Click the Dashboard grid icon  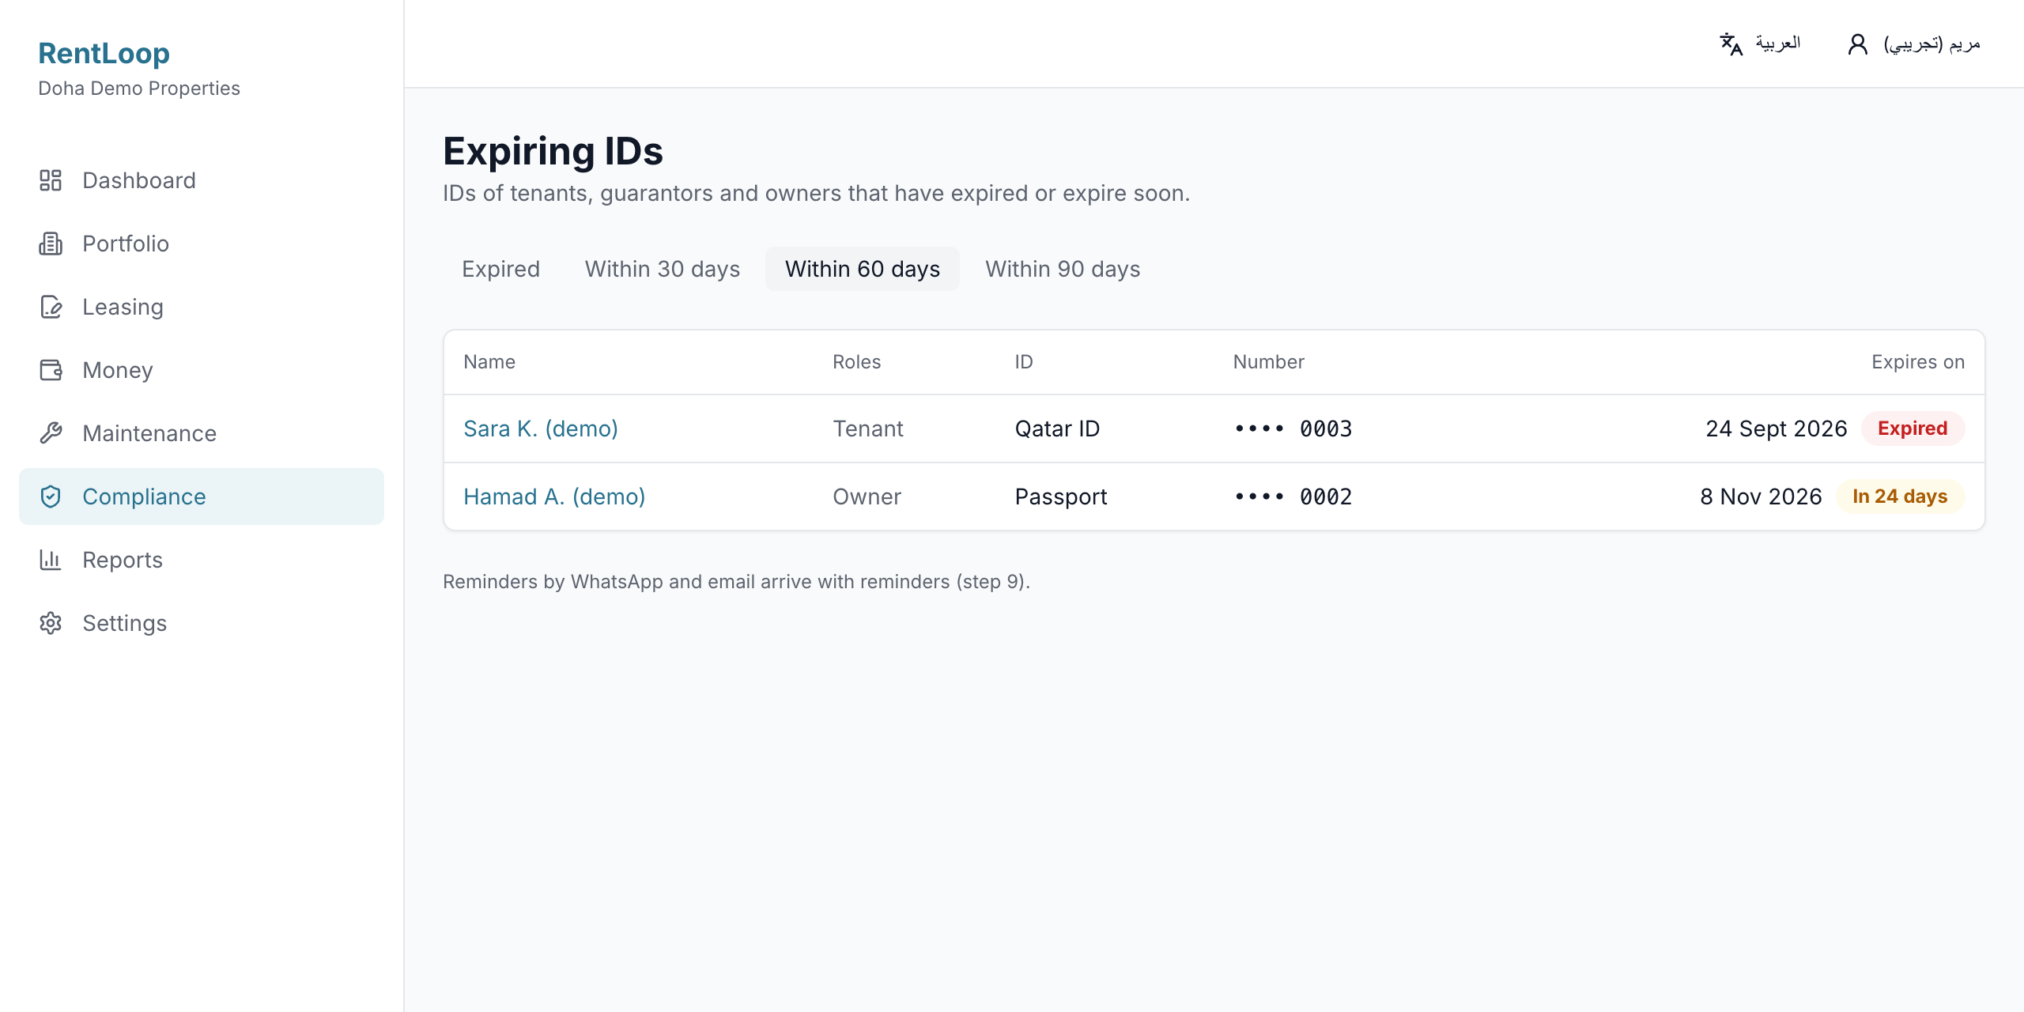click(51, 180)
